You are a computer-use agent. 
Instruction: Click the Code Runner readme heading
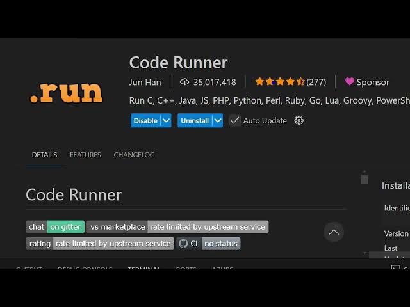tap(74, 194)
